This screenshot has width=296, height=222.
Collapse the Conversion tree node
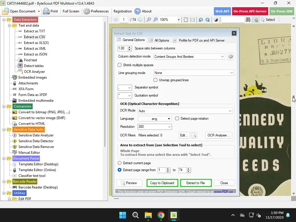point(4,106)
